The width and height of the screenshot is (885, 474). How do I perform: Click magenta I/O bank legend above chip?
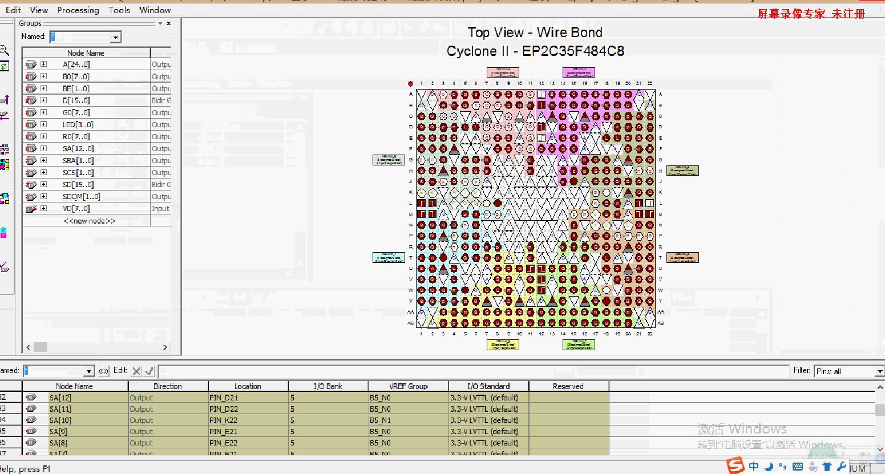579,72
